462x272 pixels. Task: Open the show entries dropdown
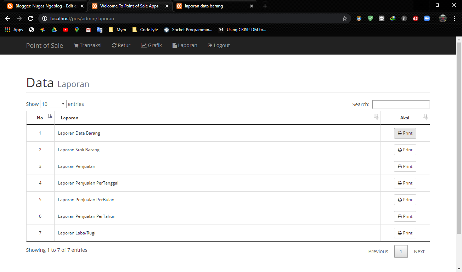point(53,104)
